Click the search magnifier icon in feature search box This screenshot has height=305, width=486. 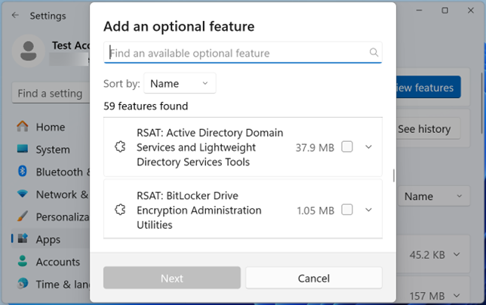pyautogui.click(x=374, y=53)
